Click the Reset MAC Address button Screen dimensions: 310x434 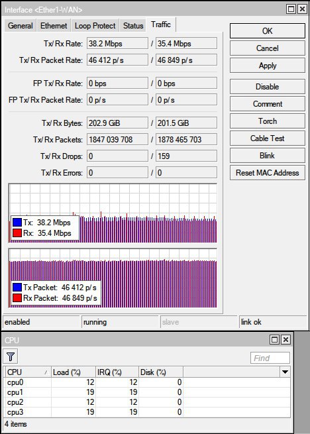[268, 173]
